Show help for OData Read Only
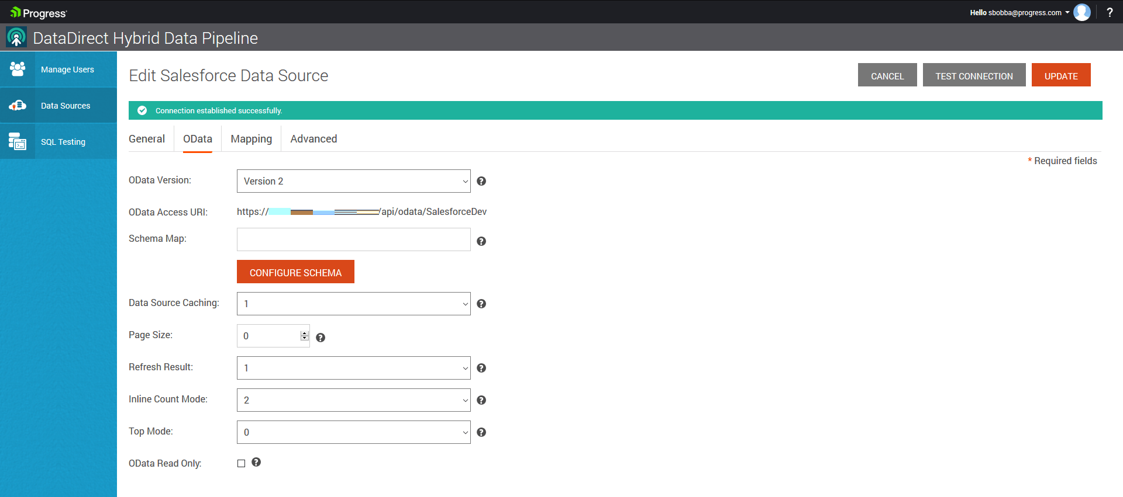Viewport: 1123px width, 497px height. tap(256, 462)
